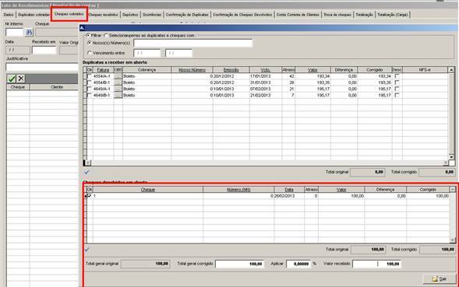Click the green checkmark confirm icon
Image resolution: width=459 pixels, height=287 pixels.
pos(12,79)
